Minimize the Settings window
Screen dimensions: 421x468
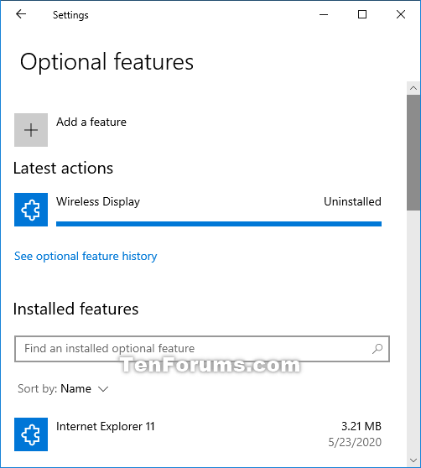(324, 14)
